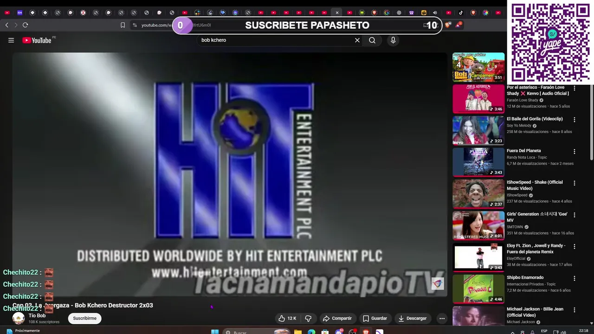594x334 pixels.
Task: Clear the 'bob kchero' search text
Action: point(357,40)
